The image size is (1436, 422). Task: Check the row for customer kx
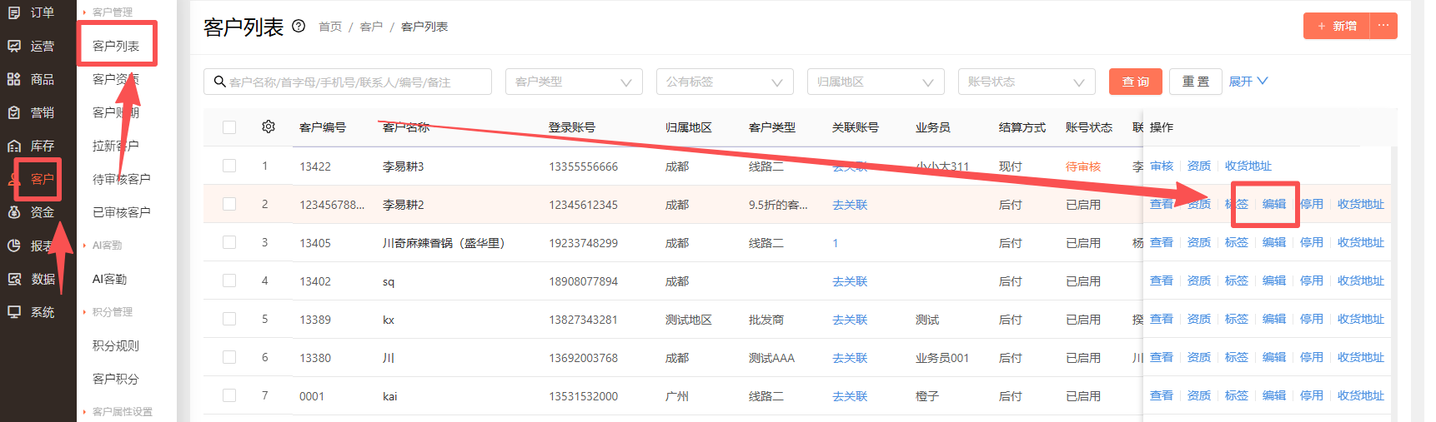(x=229, y=319)
